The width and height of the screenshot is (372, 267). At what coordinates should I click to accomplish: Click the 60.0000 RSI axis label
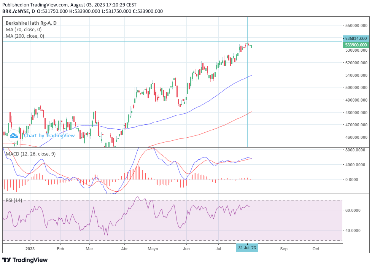353,210
